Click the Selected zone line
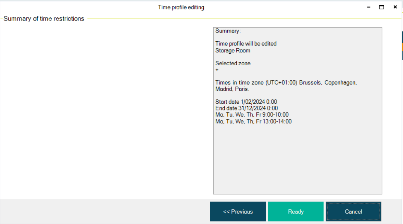 click(233, 63)
